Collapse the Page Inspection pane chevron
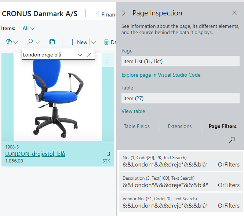 pyautogui.click(x=124, y=13)
